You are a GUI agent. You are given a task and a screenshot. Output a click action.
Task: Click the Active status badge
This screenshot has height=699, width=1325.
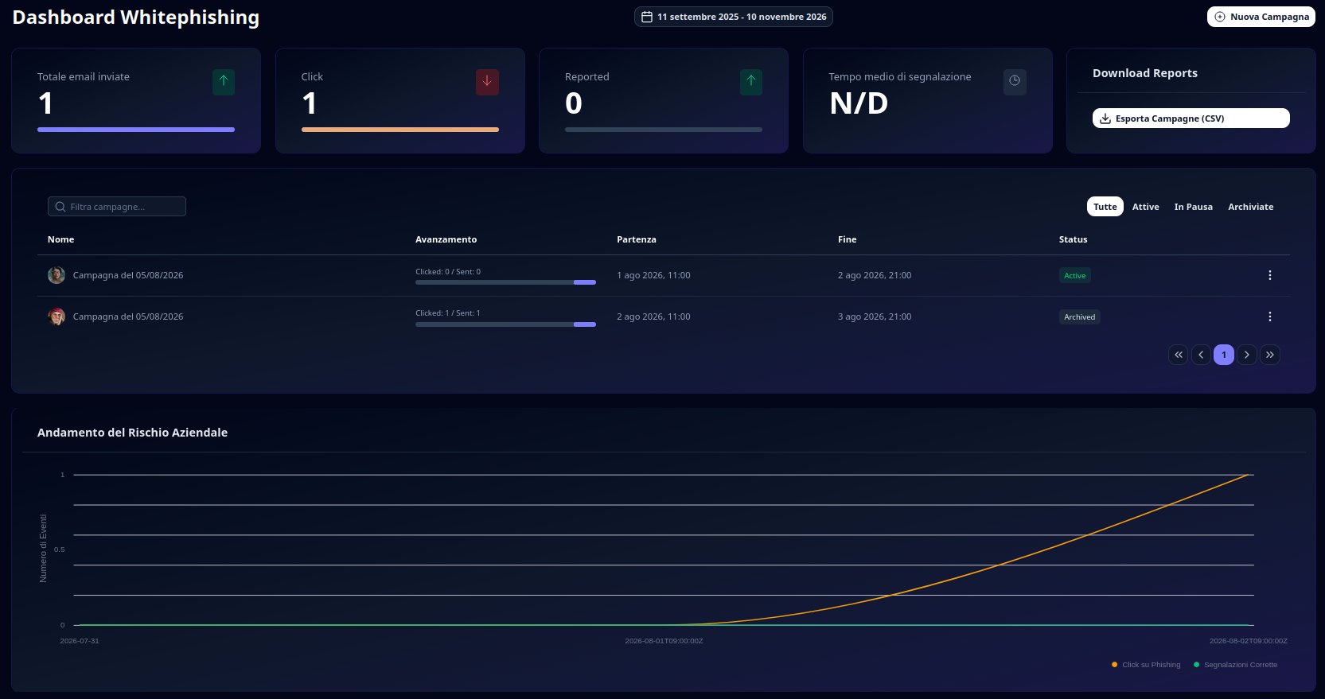click(1075, 276)
